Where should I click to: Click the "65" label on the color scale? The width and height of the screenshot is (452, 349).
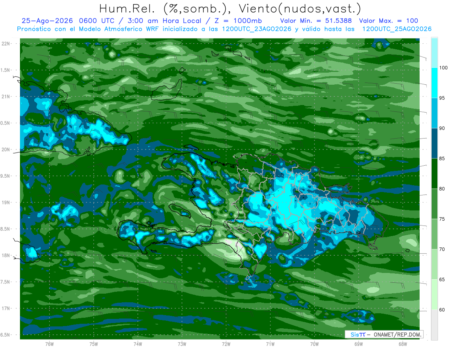(x=442, y=279)
